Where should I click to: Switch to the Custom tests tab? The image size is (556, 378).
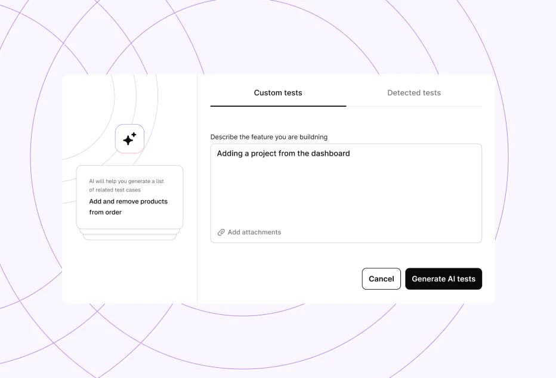(278, 93)
